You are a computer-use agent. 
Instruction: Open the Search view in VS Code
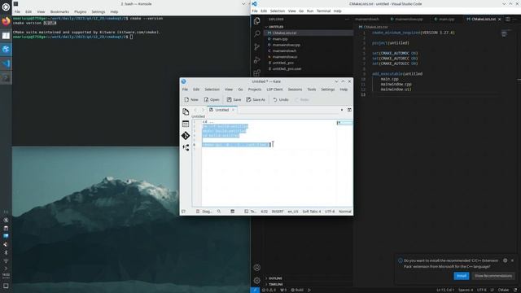click(x=257, y=33)
